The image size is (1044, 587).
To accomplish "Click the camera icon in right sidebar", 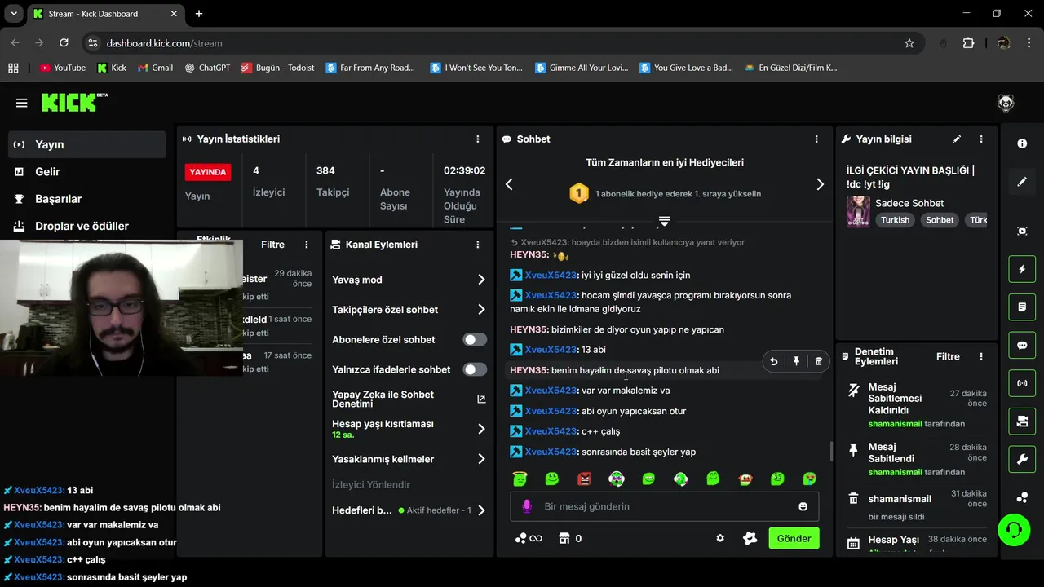I will 1022,421.
